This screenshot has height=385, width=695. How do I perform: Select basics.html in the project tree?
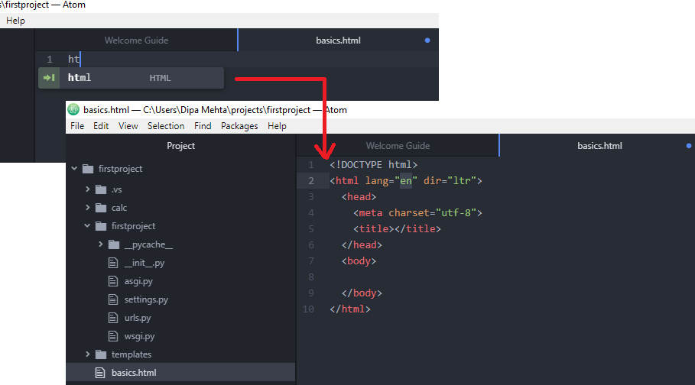(180, 373)
